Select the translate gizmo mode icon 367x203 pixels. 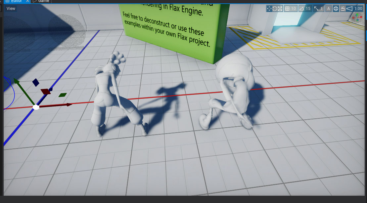click(269, 9)
